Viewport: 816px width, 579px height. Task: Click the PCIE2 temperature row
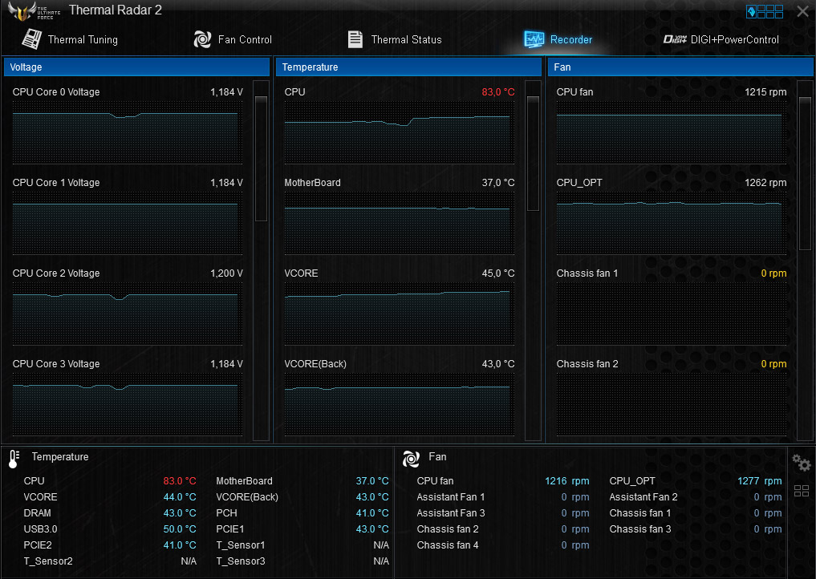click(110, 545)
